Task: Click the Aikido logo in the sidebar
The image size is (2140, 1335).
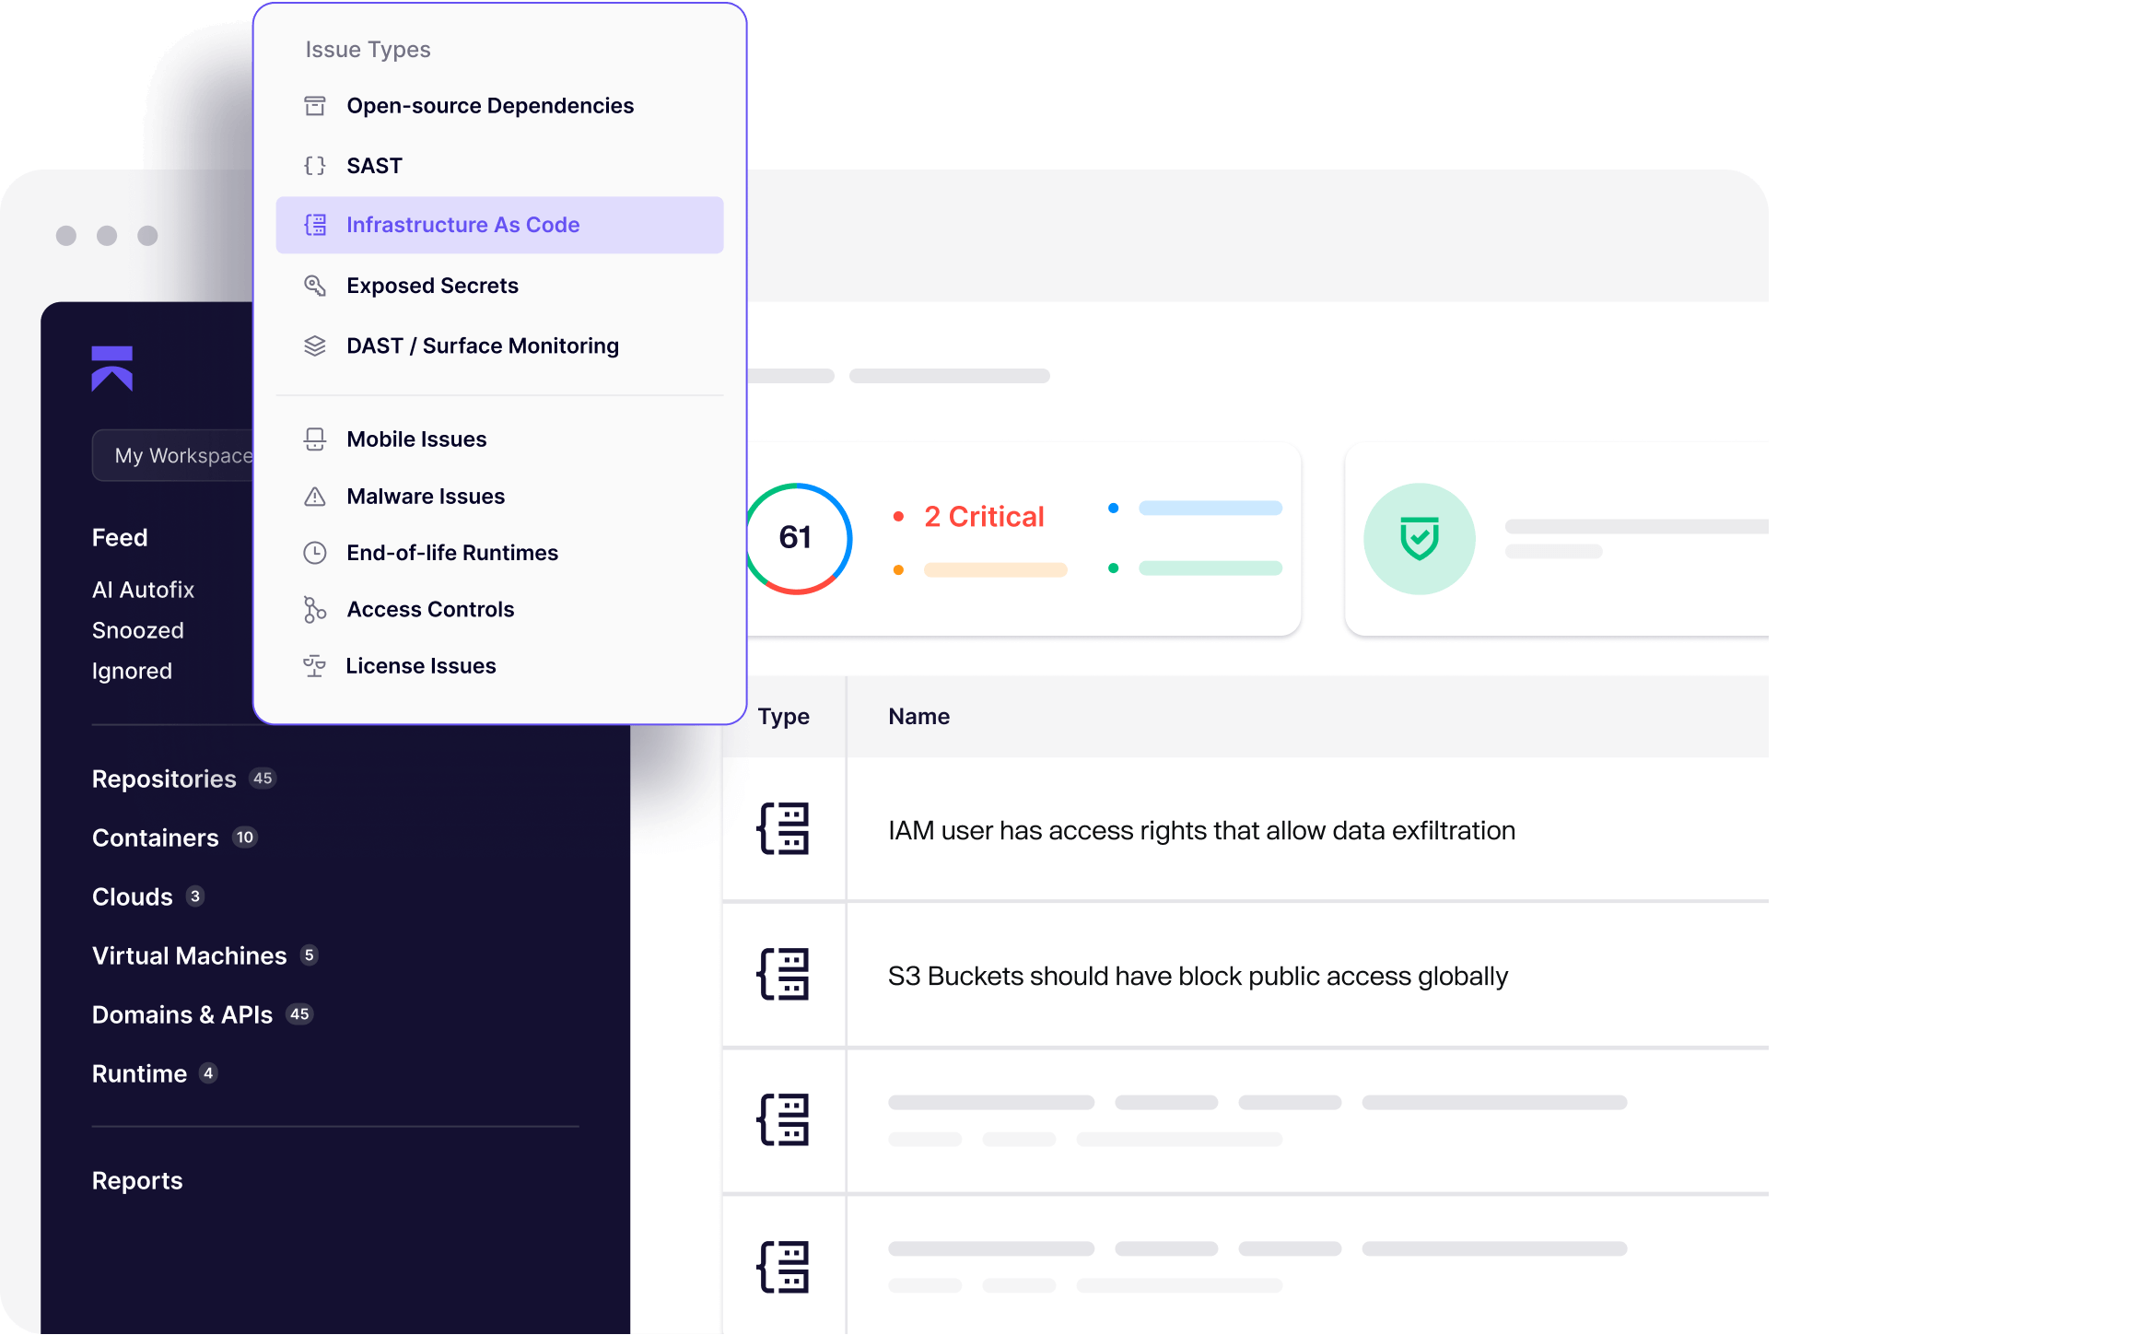Action: 112,369
